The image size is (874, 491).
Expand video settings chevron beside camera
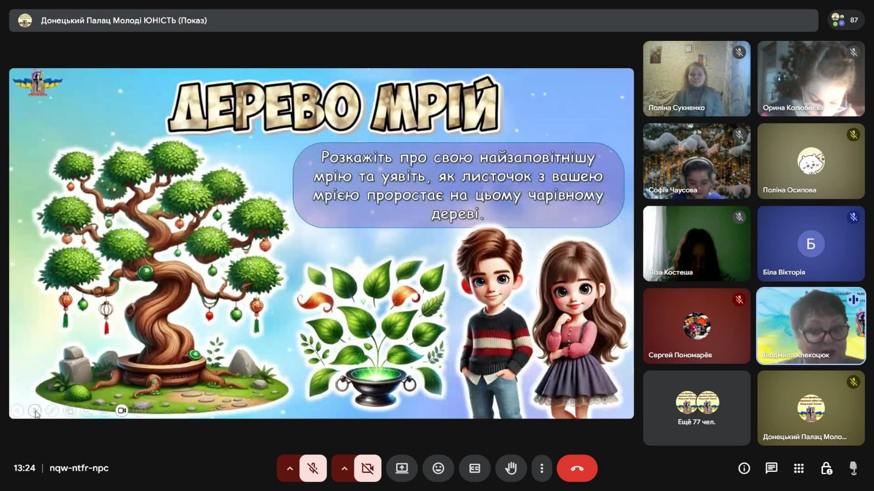click(x=344, y=468)
